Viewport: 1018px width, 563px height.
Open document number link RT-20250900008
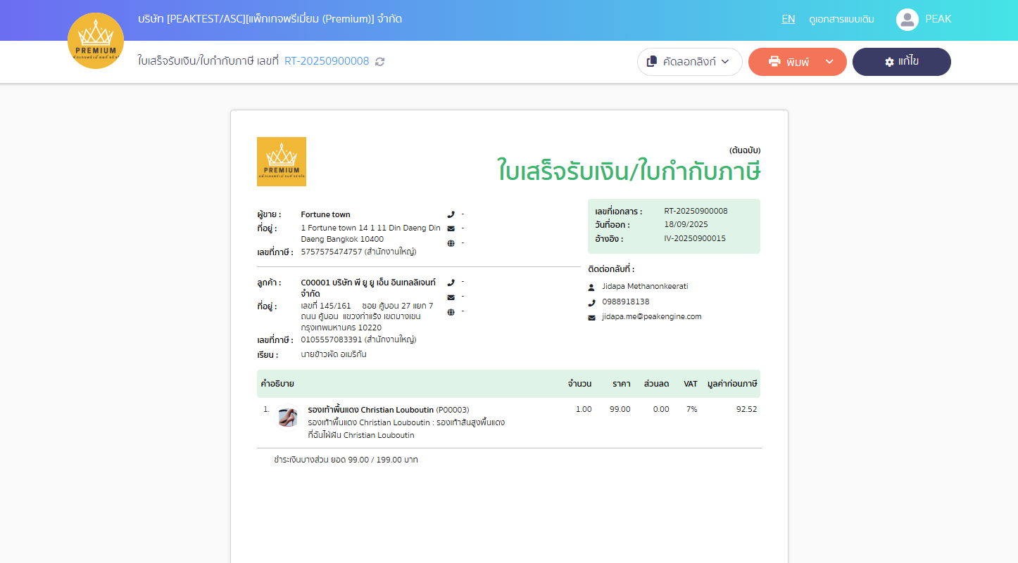coord(327,61)
